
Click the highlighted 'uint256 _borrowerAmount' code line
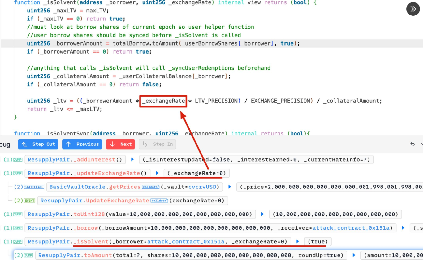(163, 43)
